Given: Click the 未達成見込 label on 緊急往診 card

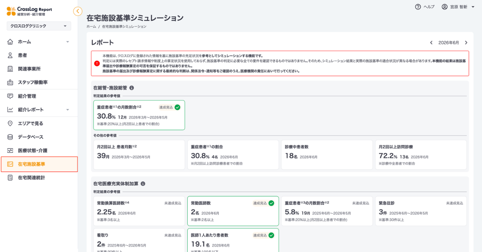Looking at the screenshot, I should click(454, 203).
